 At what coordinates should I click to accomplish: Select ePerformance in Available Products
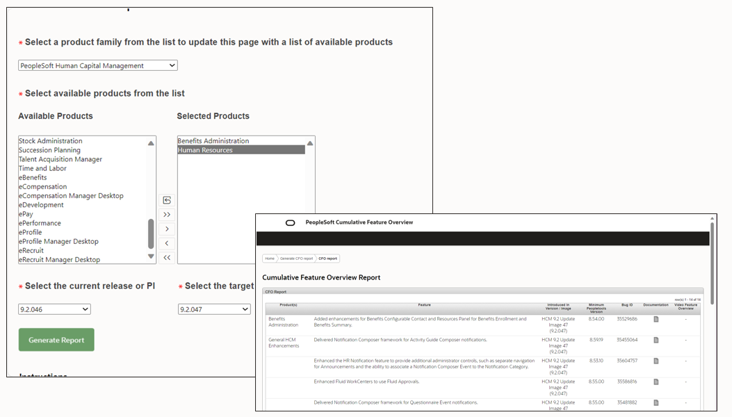[x=40, y=222]
